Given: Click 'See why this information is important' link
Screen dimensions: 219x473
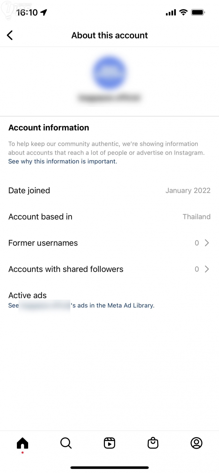Looking at the screenshot, I should (x=63, y=161).
